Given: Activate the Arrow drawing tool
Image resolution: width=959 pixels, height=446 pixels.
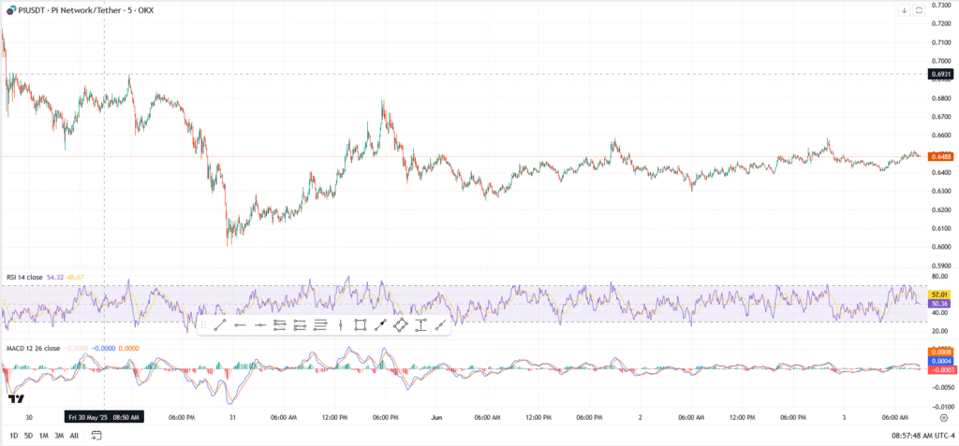Looking at the screenshot, I should tap(380, 325).
